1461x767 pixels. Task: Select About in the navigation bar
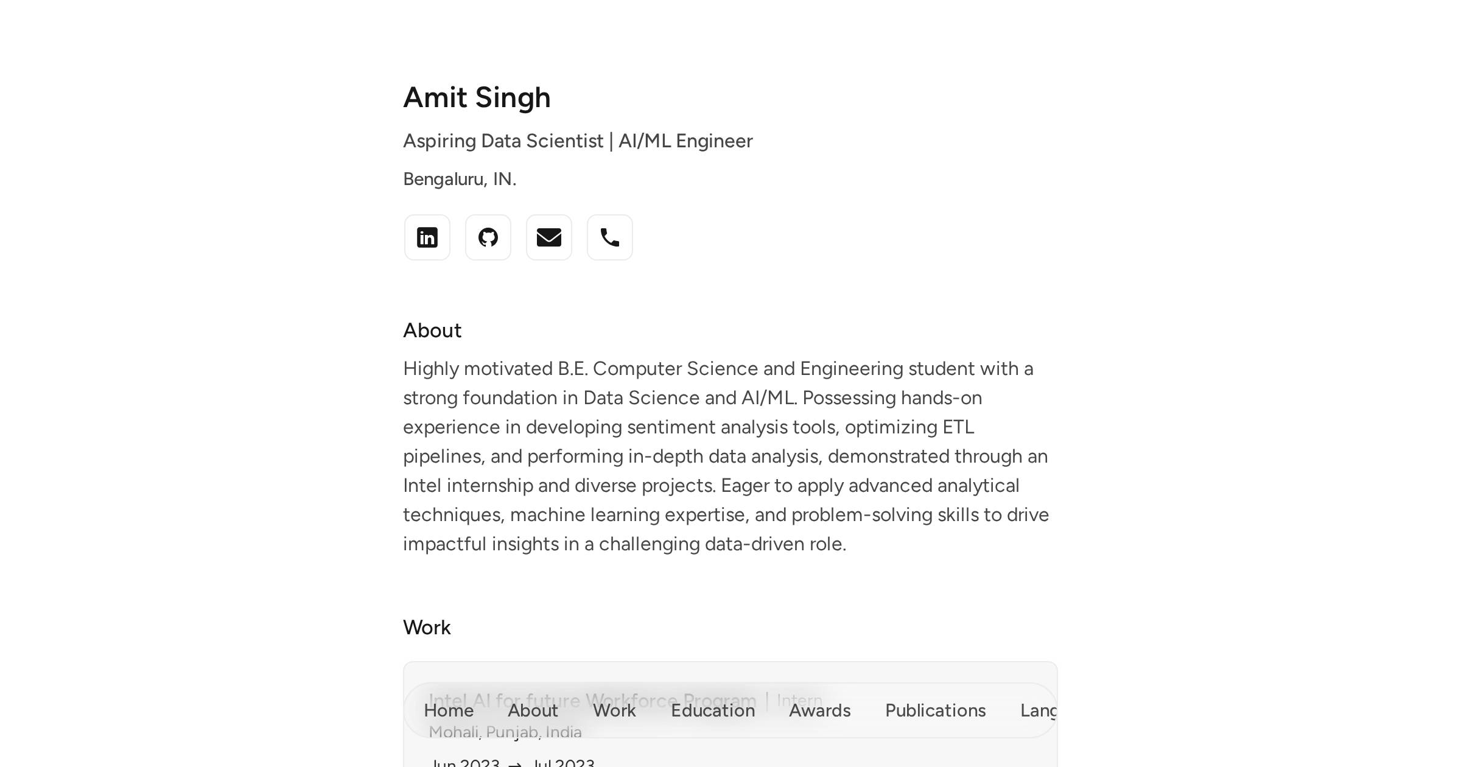533,710
